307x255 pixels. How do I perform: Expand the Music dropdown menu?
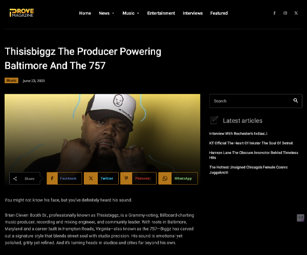pyautogui.click(x=130, y=13)
